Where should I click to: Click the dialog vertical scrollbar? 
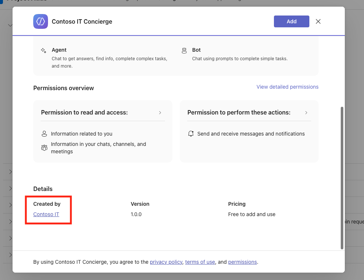342,178
